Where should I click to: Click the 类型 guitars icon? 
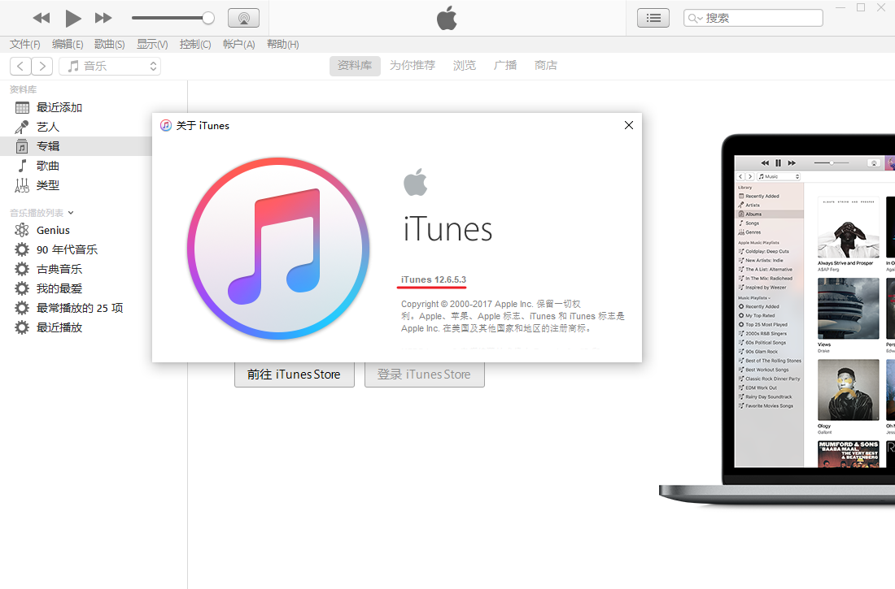pyautogui.click(x=22, y=184)
